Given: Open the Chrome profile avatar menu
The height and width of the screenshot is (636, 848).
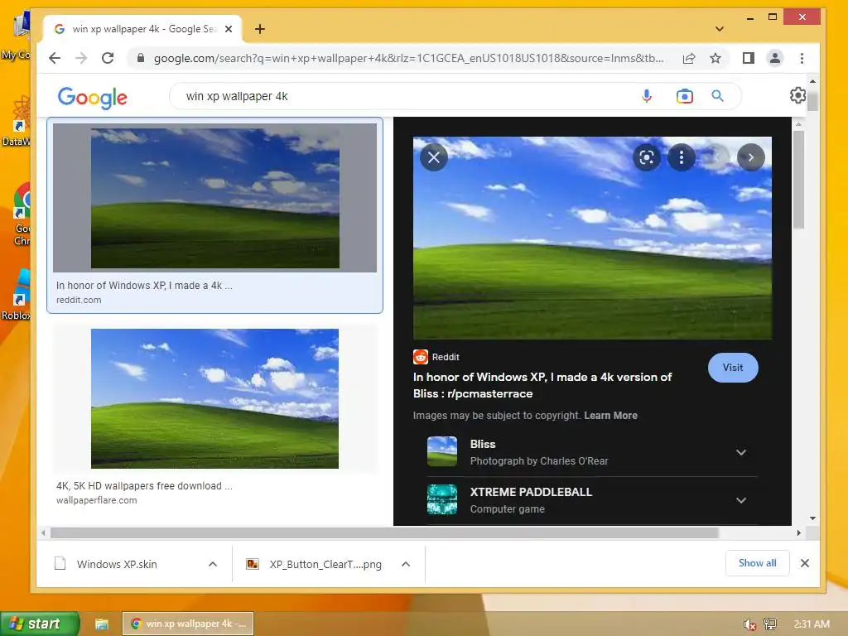Looking at the screenshot, I should pyautogui.click(x=774, y=58).
